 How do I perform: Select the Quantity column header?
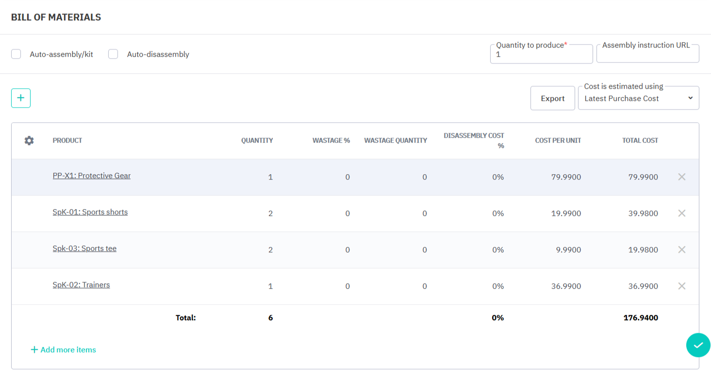[257, 141]
